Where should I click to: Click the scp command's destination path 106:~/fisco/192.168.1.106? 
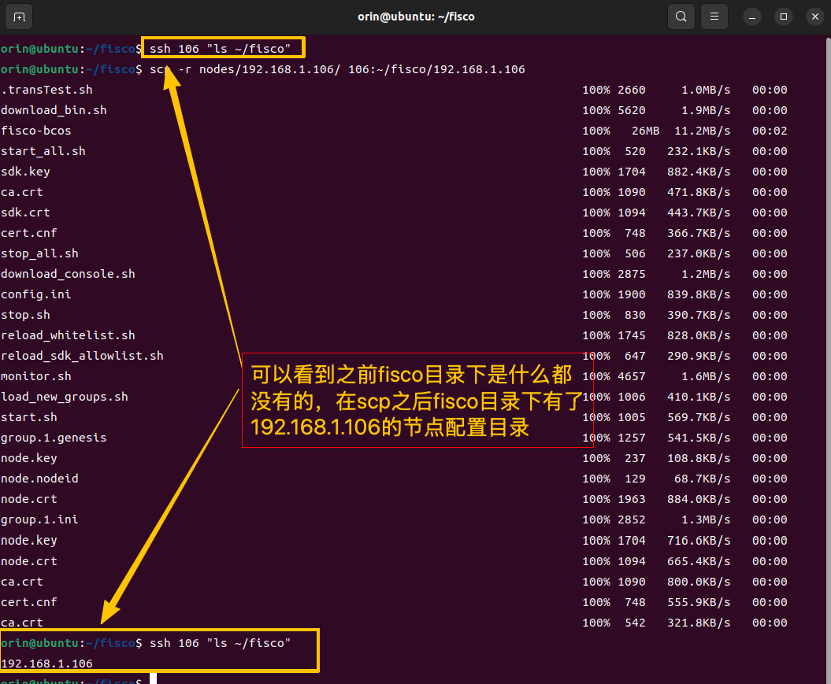point(436,70)
